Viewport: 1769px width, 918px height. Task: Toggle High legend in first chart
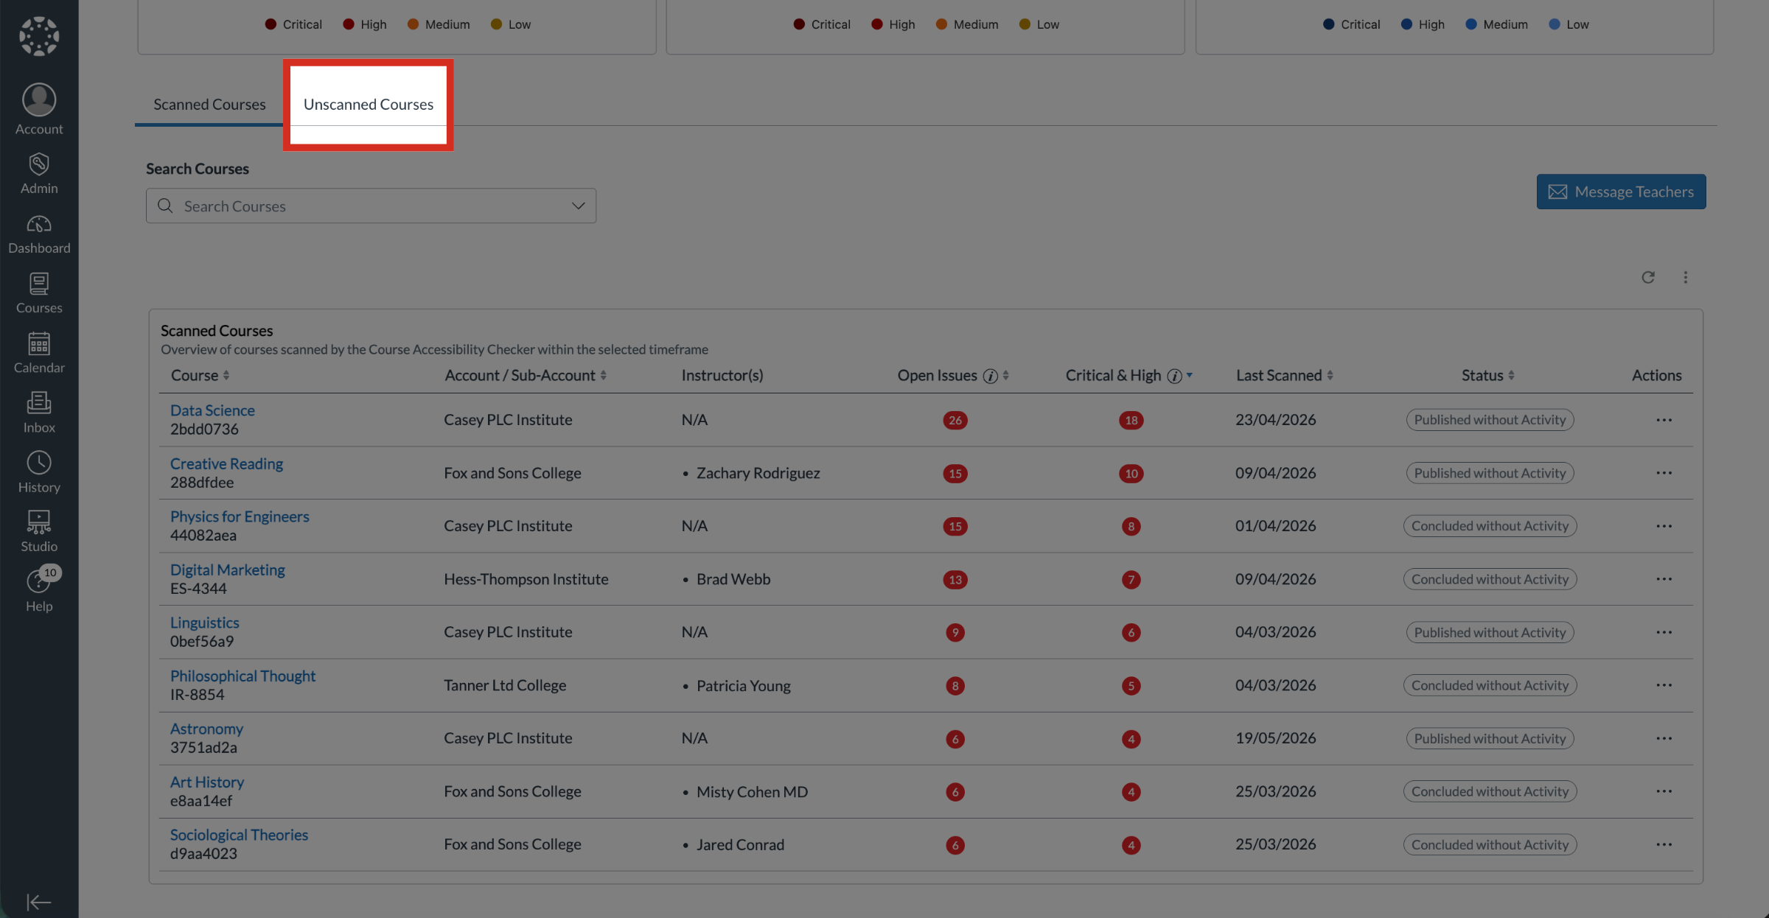365,24
